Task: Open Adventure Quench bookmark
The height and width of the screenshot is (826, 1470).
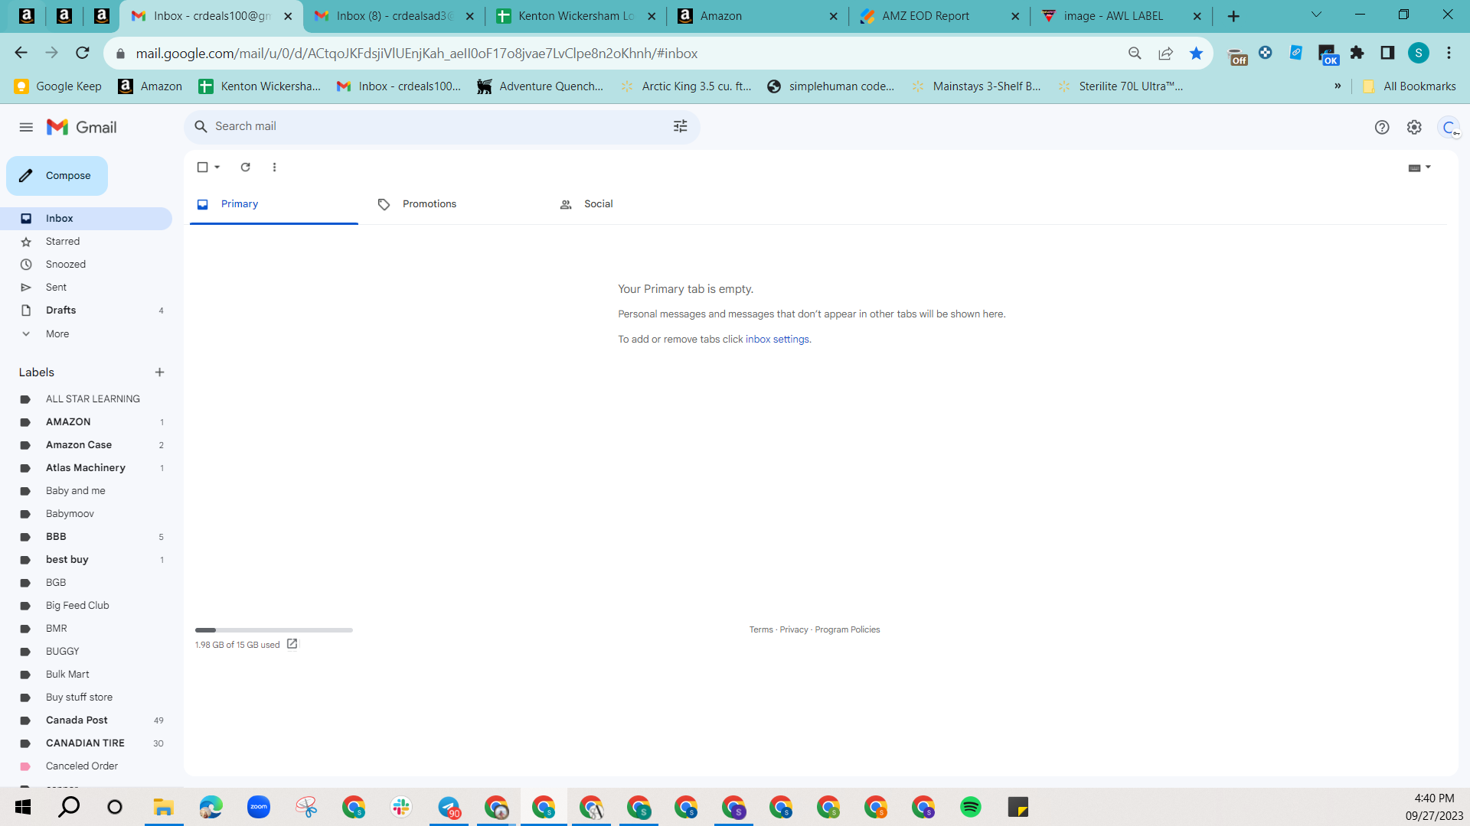Action: tap(540, 86)
